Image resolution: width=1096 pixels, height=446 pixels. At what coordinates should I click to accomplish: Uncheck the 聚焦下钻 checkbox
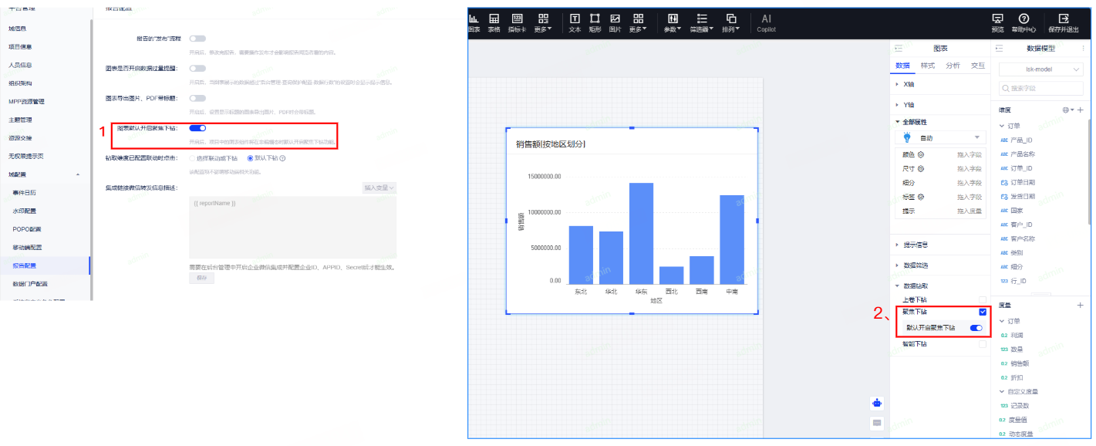coord(982,312)
